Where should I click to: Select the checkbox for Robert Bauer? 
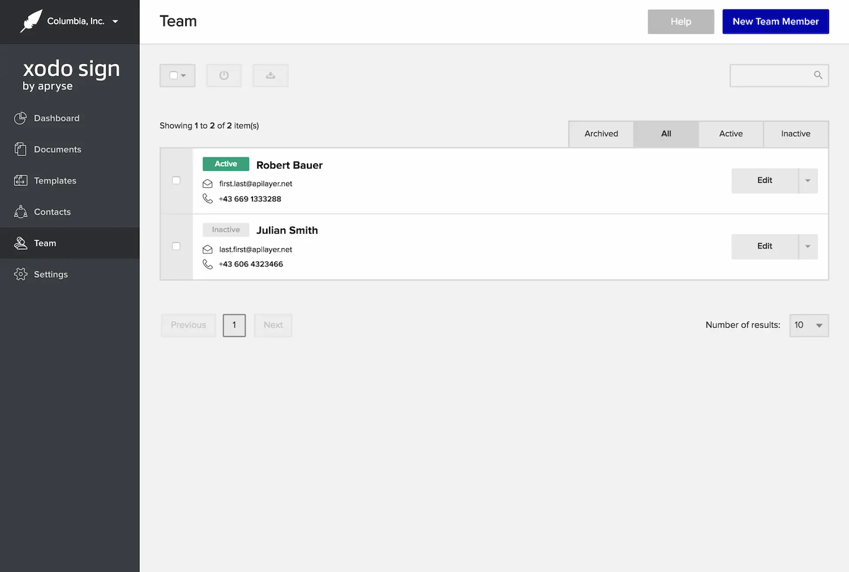pyautogui.click(x=176, y=180)
